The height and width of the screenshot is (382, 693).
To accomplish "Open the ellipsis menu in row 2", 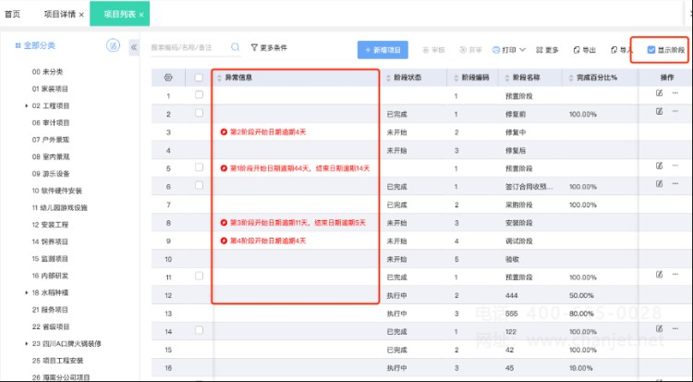I will (x=675, y=111).
